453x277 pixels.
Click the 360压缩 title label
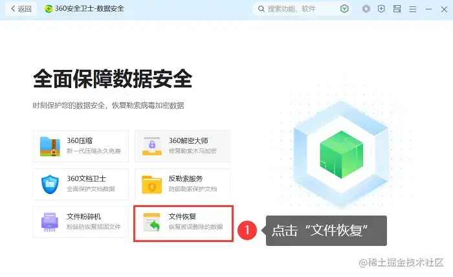pos(80,140)
